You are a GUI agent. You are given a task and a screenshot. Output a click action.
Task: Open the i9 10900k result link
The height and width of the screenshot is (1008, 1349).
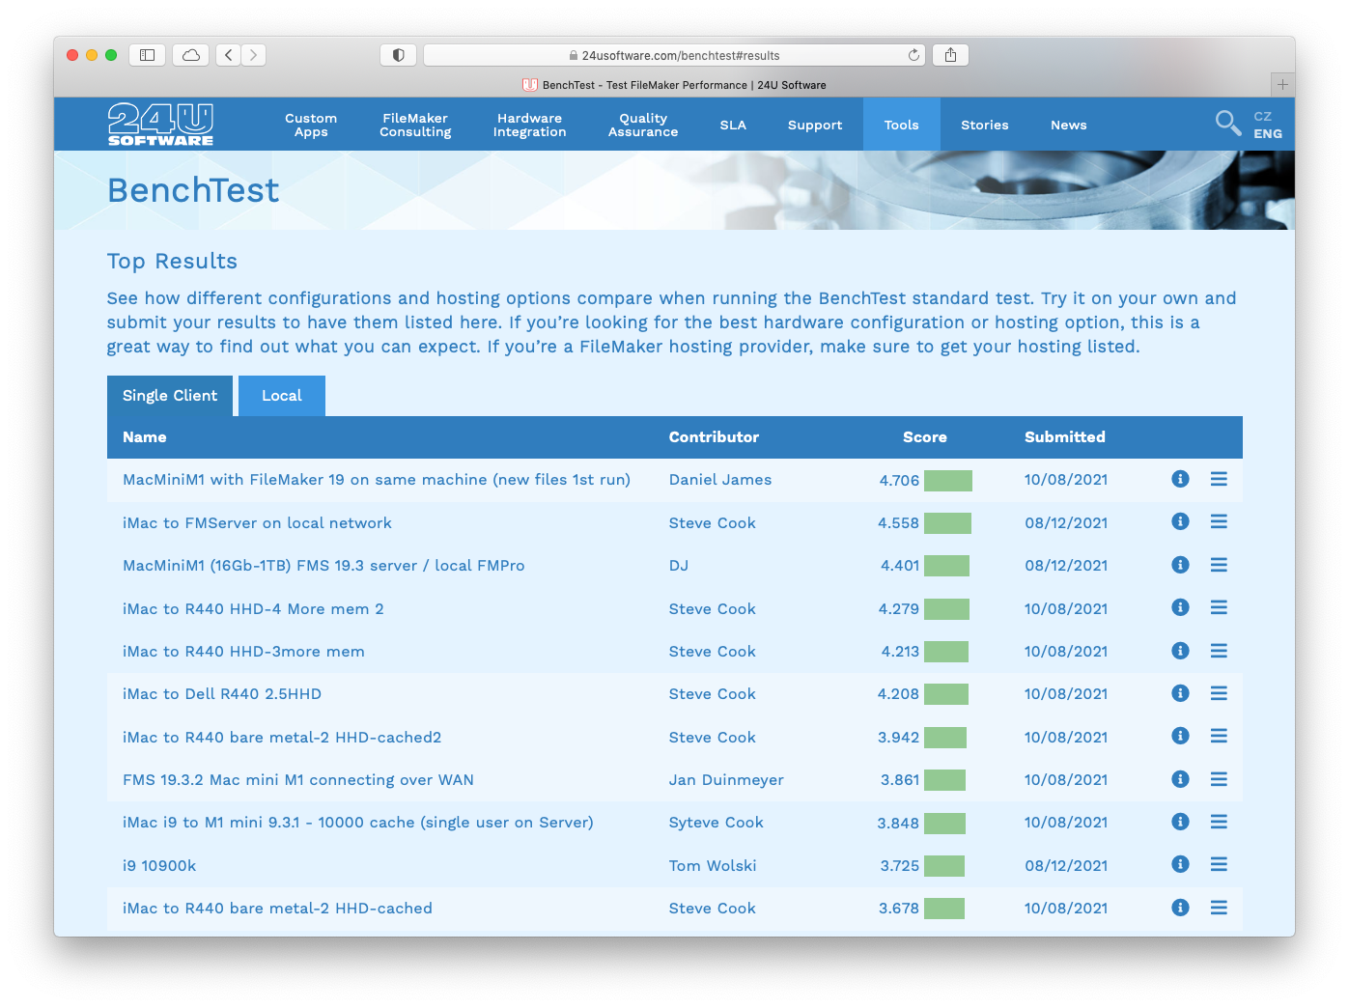(159, 866)
